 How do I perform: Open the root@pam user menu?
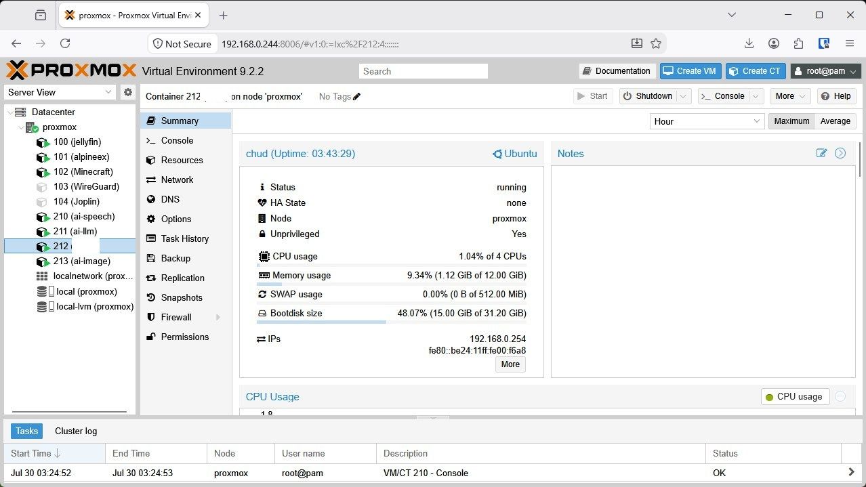coord(826,71)
